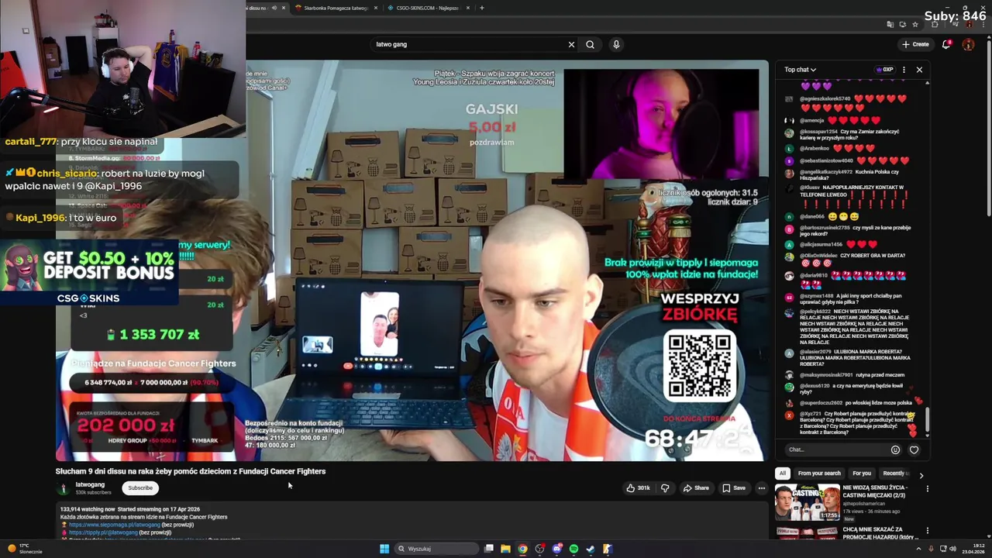Click the live chat message input field
The height and width of the screenshot is (558, 992).
point(837,449)
